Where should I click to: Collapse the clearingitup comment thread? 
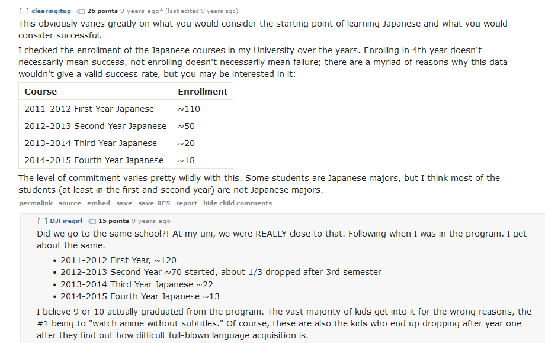24,11
